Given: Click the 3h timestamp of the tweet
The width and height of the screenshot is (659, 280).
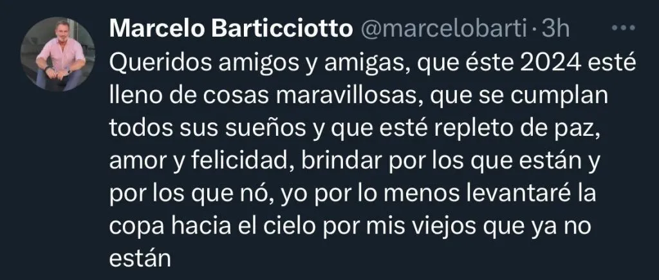Looking at the screenshot, I should [555, 29].
